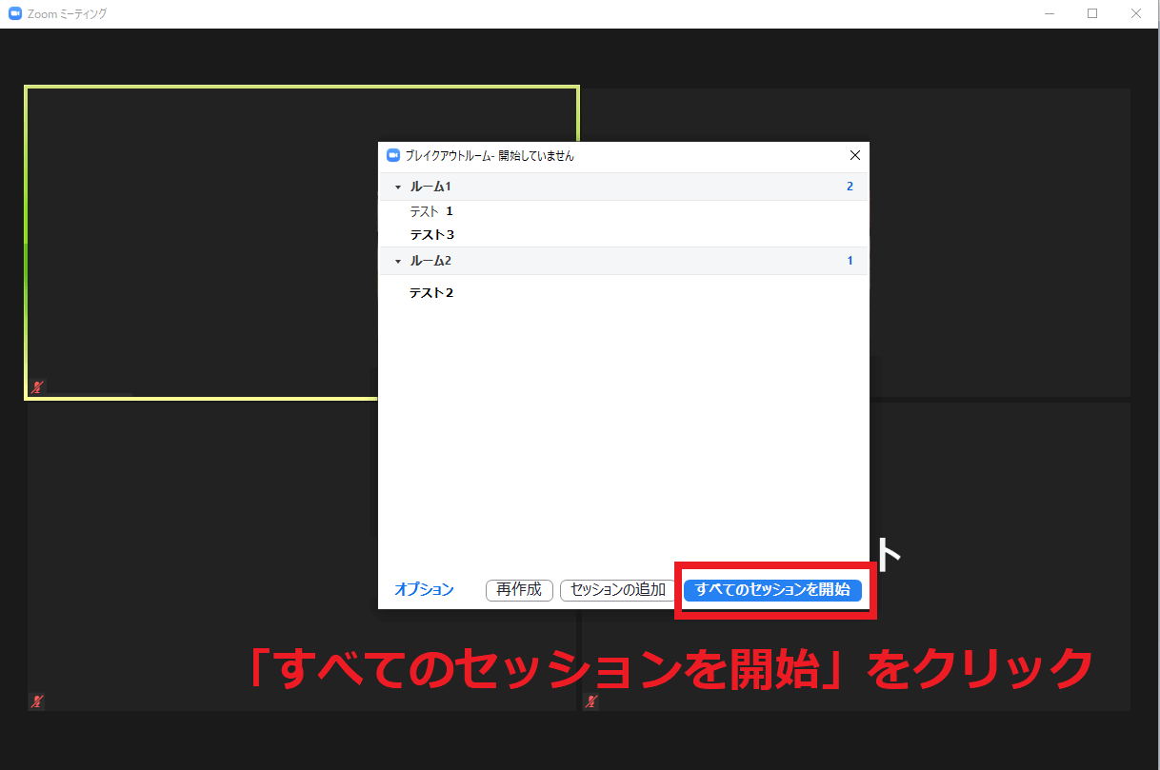
Task: Maximize the Zoom meeting window
Action: [1092, 14]
